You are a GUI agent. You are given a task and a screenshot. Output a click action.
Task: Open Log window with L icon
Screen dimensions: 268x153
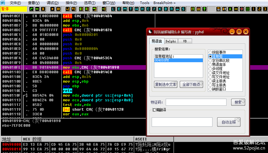(x=113, y=9)
